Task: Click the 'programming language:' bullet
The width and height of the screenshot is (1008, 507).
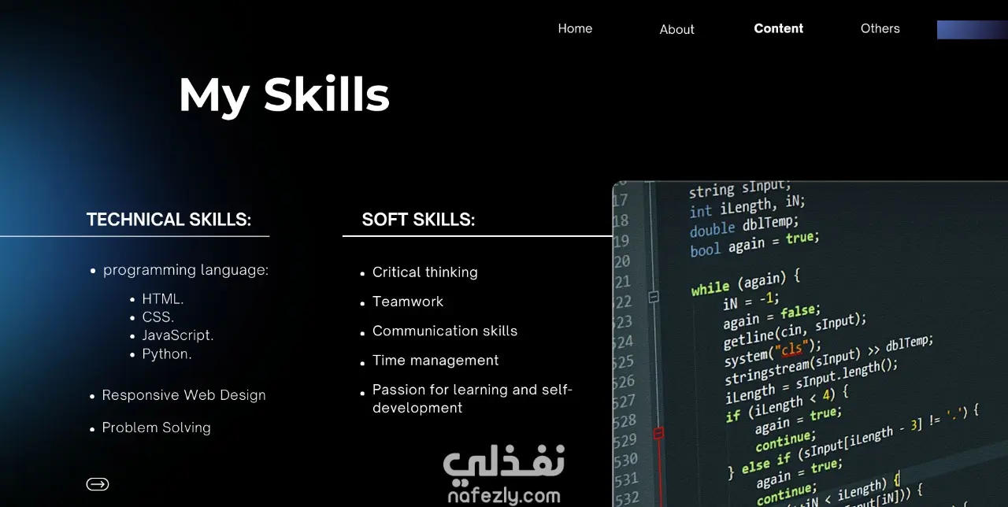Action: tap(186, 270)
